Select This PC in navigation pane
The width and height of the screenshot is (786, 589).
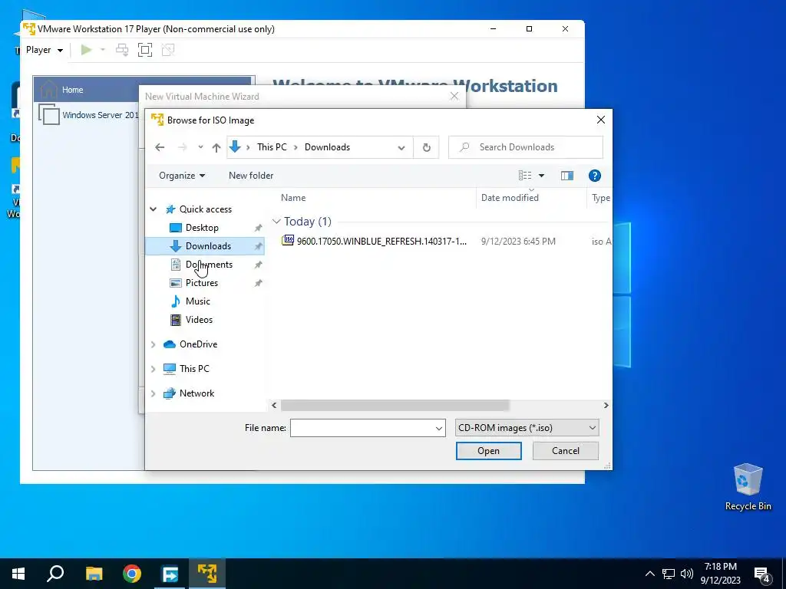[194, 369]
